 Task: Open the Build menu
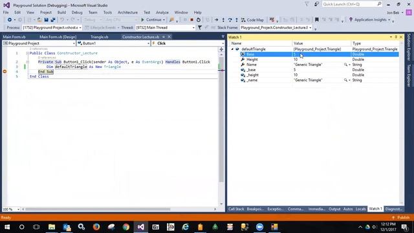pos(61,12)
